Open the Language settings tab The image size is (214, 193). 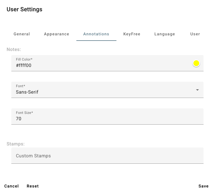tap(165, 34)
